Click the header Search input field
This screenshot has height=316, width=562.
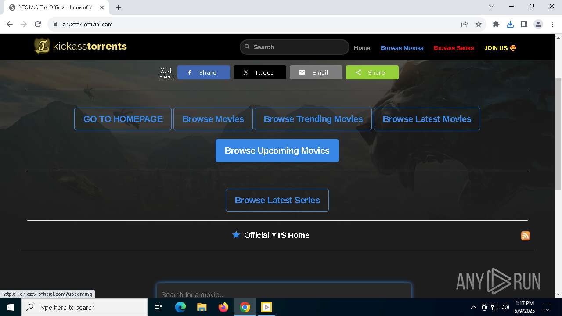(295, 47)
